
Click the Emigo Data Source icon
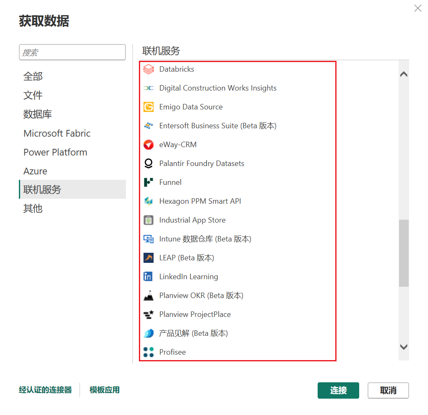tap(149, 107)
